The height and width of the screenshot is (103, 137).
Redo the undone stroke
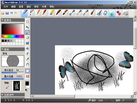point(16,13)
